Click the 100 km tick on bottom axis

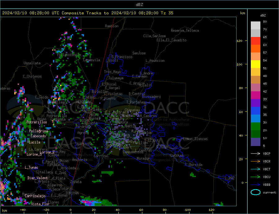click(188, 210)
